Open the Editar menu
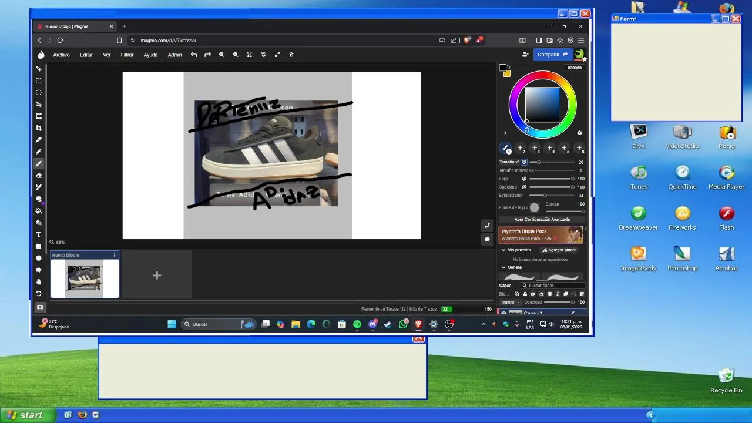The height and width of the screenshot is (423, 752). 86,55
